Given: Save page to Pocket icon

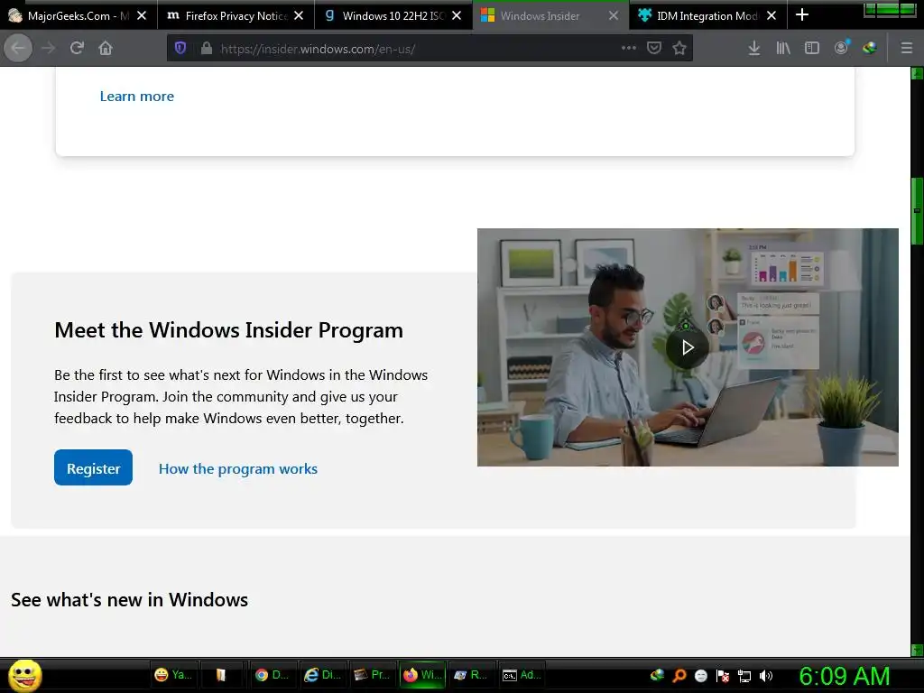Looking at the screenshot, I should coord(654,49).
